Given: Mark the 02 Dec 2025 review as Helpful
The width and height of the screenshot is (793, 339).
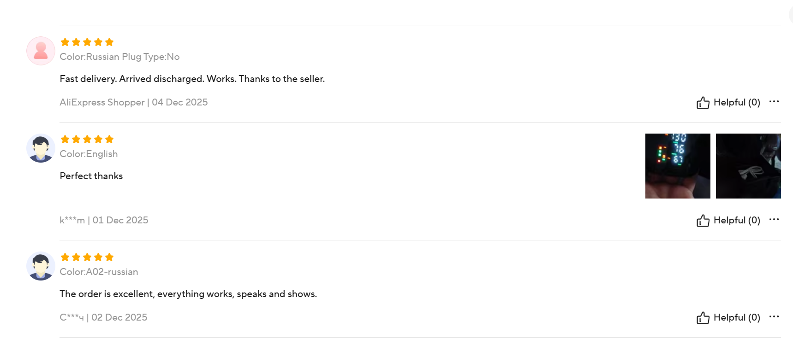Looking at the screenshot, I should tap(728, 317).
